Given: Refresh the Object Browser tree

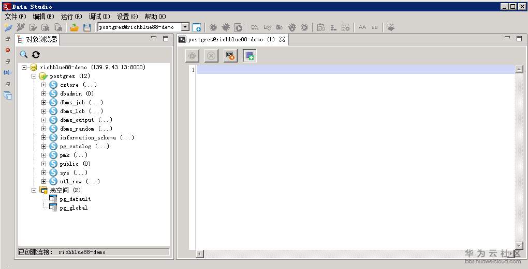Looking at the screenshot, I should [x=36, y=54].
